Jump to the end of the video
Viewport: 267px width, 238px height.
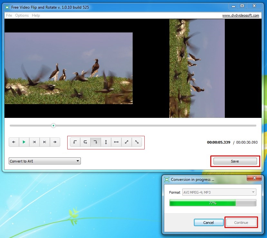(x=45, y=142)
